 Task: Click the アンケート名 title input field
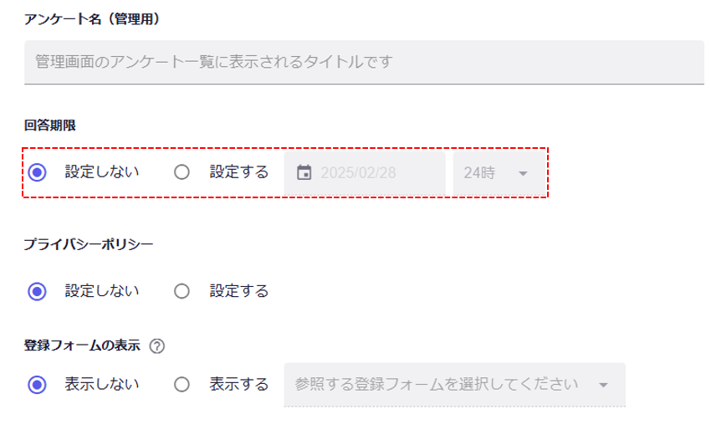(x=364, y=62)
